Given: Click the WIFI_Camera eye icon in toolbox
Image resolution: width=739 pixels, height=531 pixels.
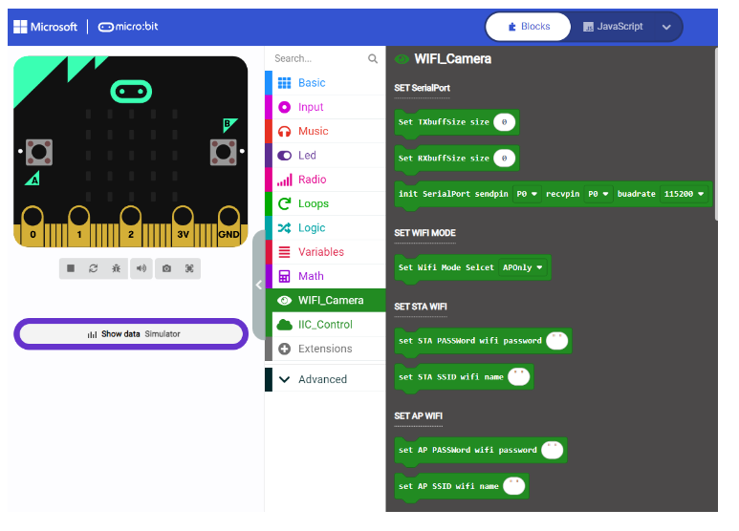Looking at the screenshot, I should tap(284, 300).
